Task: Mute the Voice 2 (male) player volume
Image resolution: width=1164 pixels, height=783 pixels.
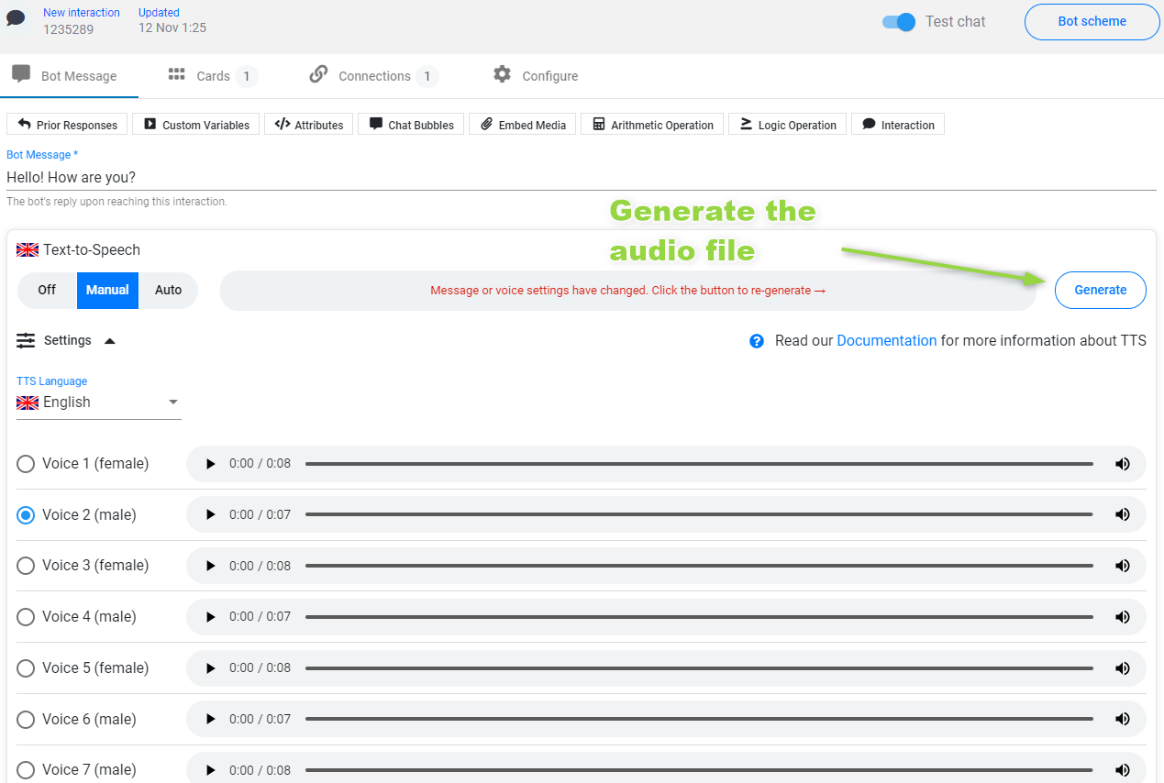Action: (x=1122, y=515)
